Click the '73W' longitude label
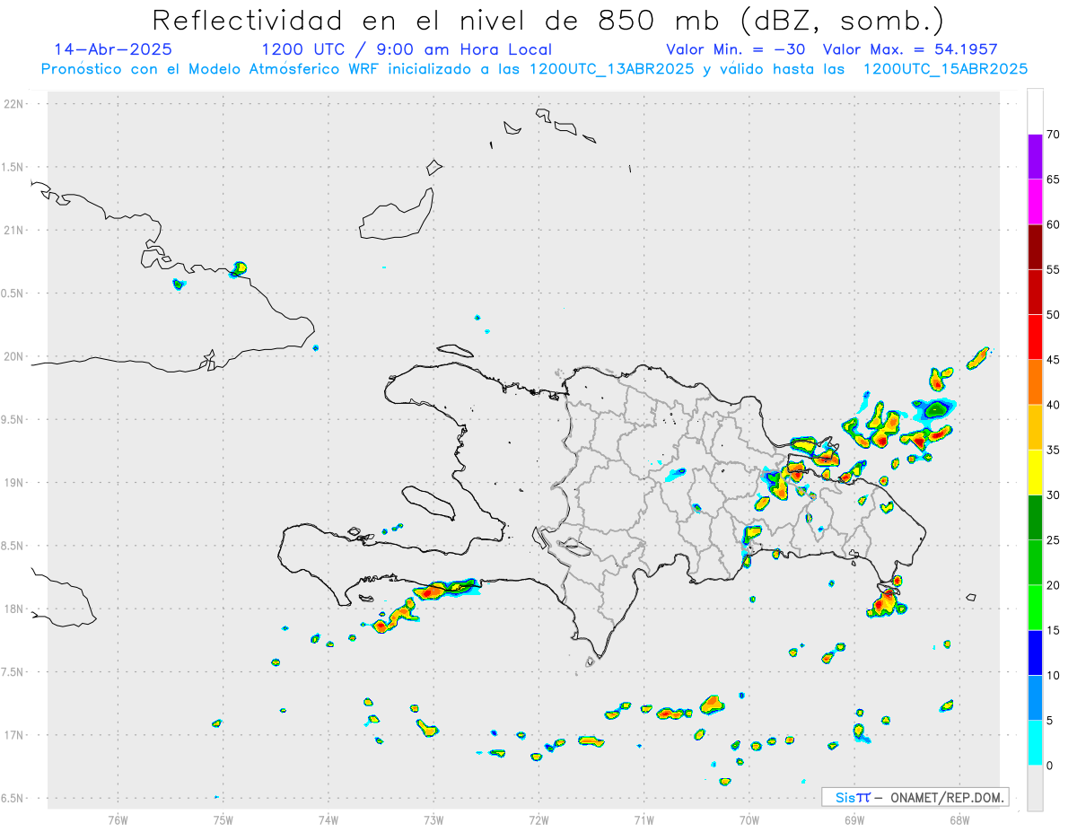The width and height of the screenshot is (1077, 832). (433, 819)
